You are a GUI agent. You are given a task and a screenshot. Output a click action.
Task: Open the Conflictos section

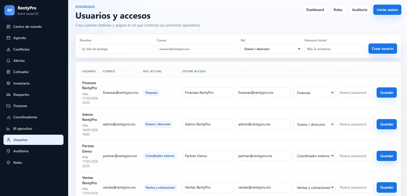[33, 49]
